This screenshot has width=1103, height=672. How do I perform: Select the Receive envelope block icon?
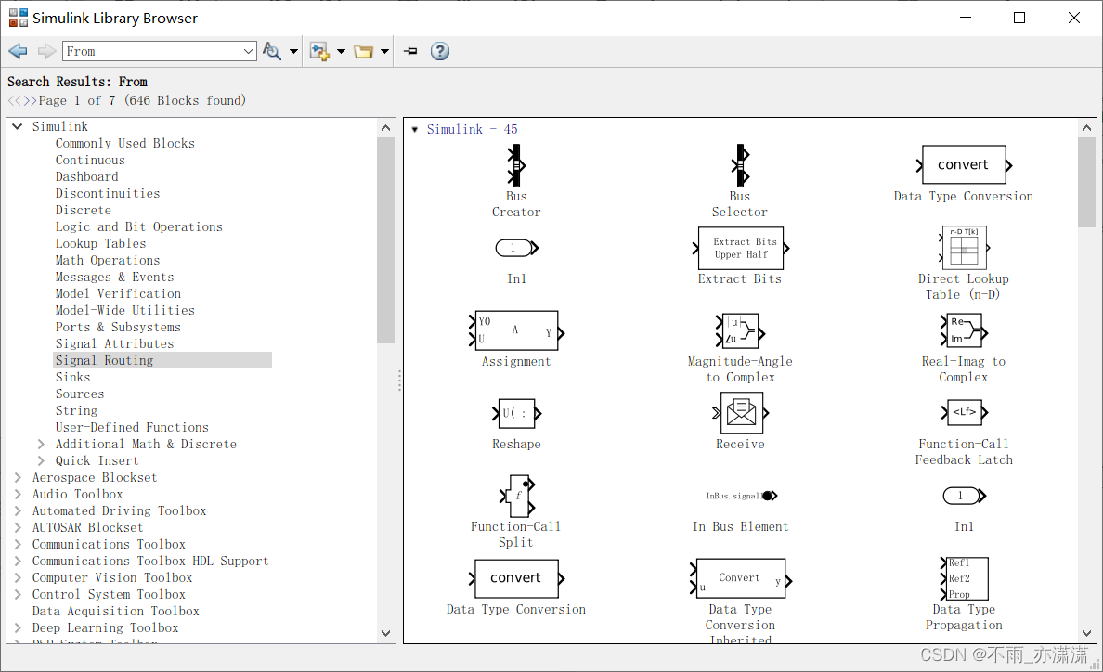point(740,413)
